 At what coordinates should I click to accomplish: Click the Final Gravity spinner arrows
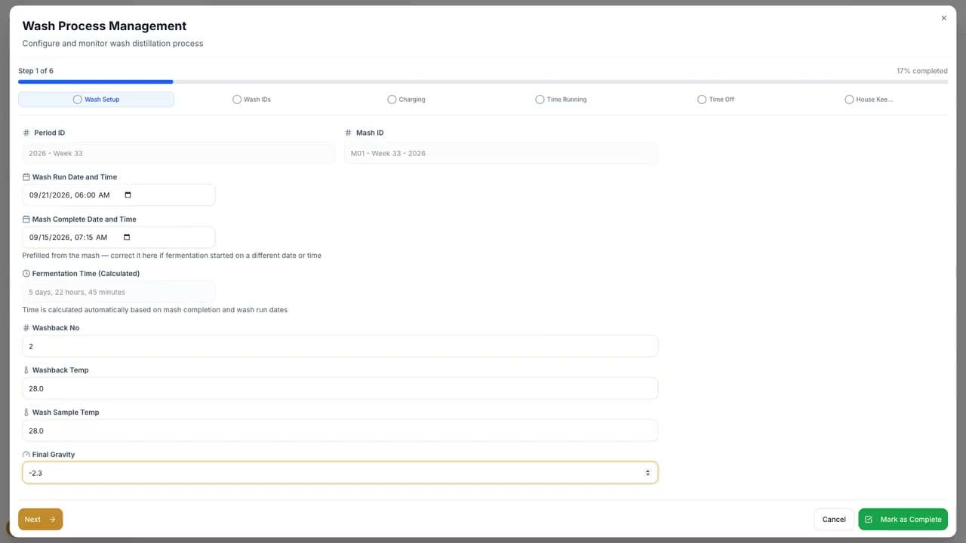tap(648, 473)
